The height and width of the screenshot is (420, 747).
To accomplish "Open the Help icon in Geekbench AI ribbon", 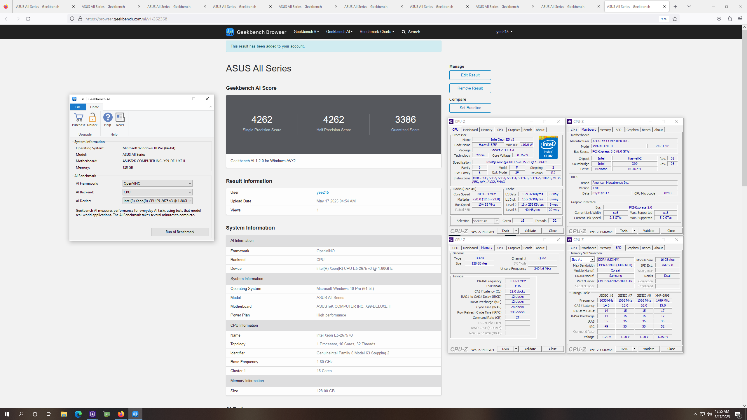I will click(x=108, y=120).
